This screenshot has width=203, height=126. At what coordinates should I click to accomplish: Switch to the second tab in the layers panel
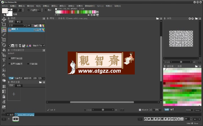19,22
